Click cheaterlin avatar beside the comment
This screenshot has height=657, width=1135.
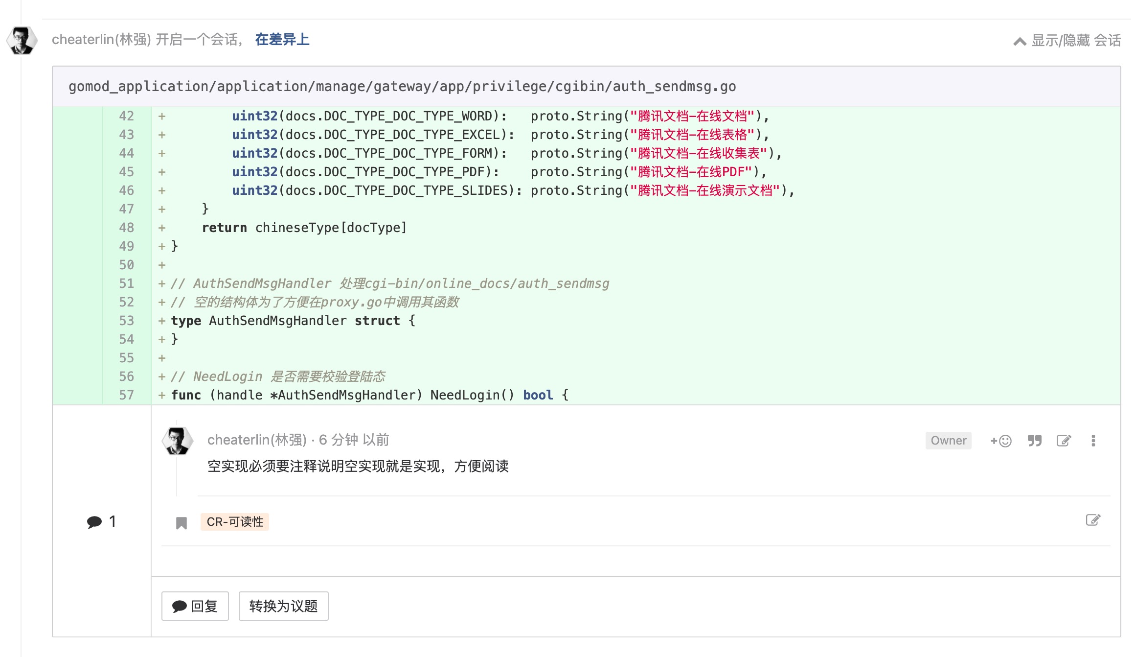[178, 441]
